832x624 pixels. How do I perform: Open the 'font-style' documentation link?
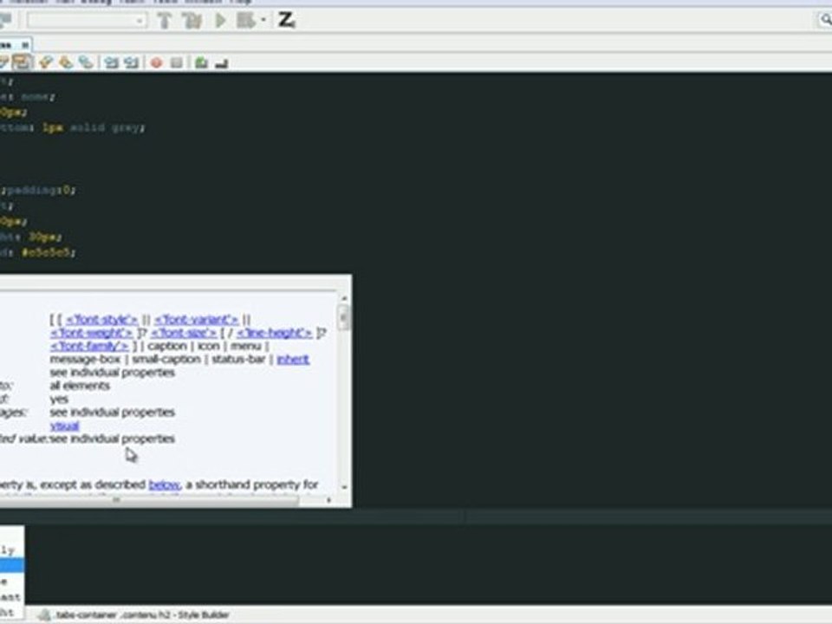click(x=102, y=320)
